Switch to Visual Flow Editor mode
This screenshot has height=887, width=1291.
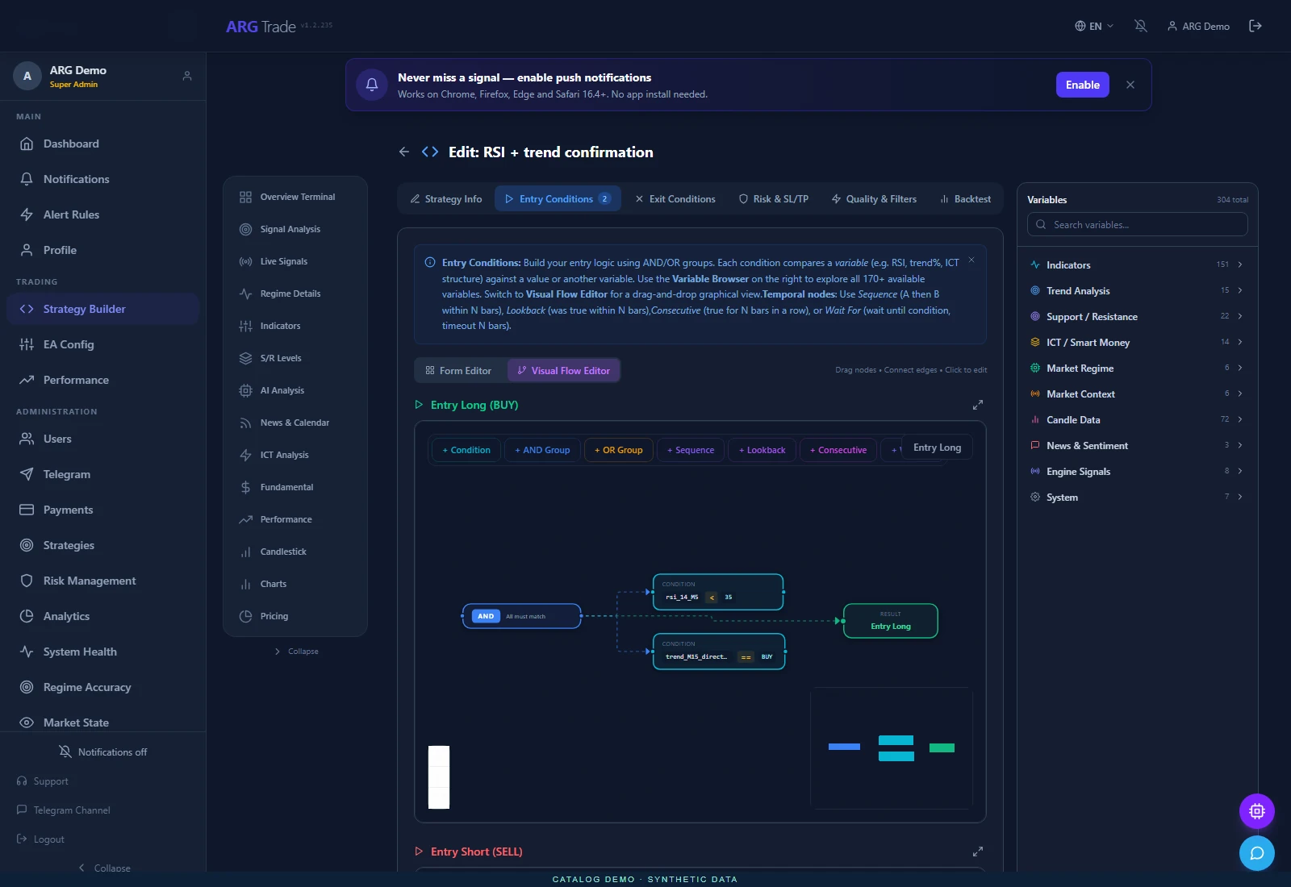point(564,371)
